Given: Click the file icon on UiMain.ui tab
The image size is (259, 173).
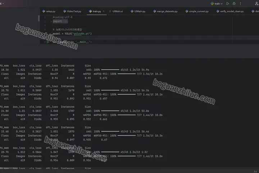Looking at the screenshot, I should [110, 11].
